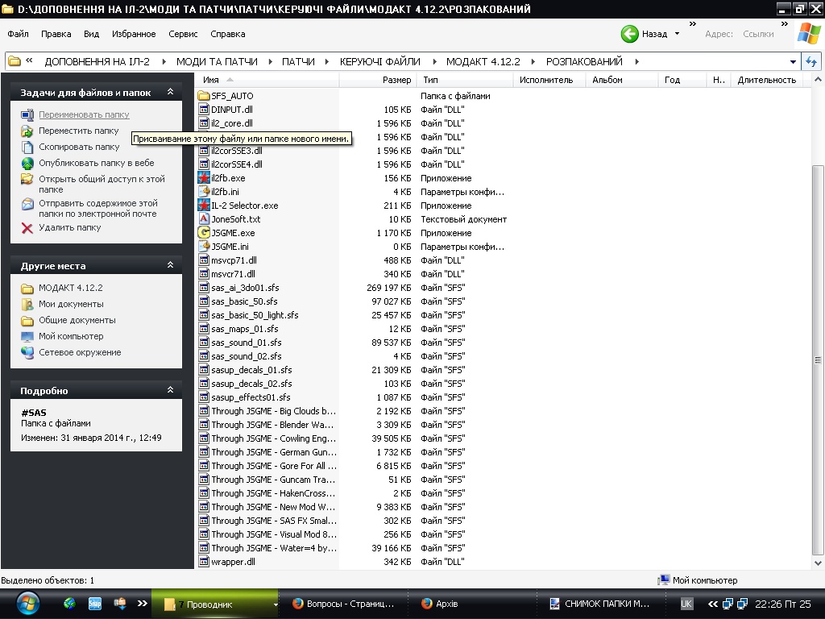Click the Скопировать папку link
Image resolution: width=825 pixels, height=619 pixels.
point(79,147)
